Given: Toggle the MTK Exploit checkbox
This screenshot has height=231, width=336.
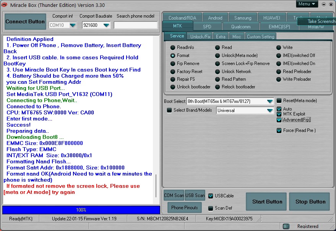Looking at the screenshot, I should tap(279, 114).
